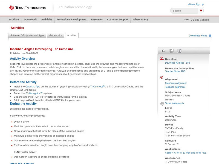Share on Twitter icon
Screen dimensions: 219x164
(x=179, y=51)
